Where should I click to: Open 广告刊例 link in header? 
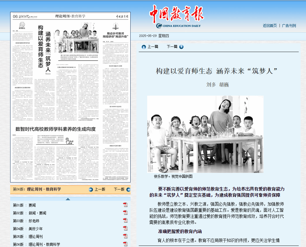(x=289, y=26)
